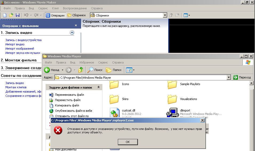Open Файл menu in Explorer window

[x=48, y=62]
